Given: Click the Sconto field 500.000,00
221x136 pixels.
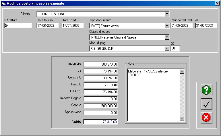Looking at the screenshot, I should (x=101, y=106).
